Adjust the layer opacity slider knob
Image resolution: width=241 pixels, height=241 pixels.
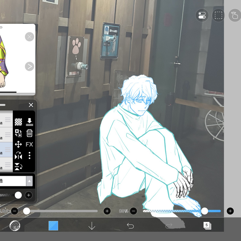[x=18, y=195]
